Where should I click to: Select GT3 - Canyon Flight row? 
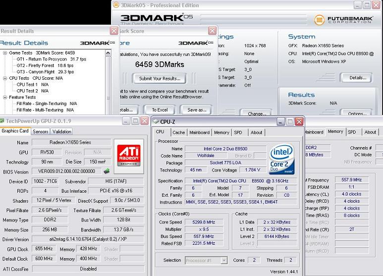tap(45, 72)
